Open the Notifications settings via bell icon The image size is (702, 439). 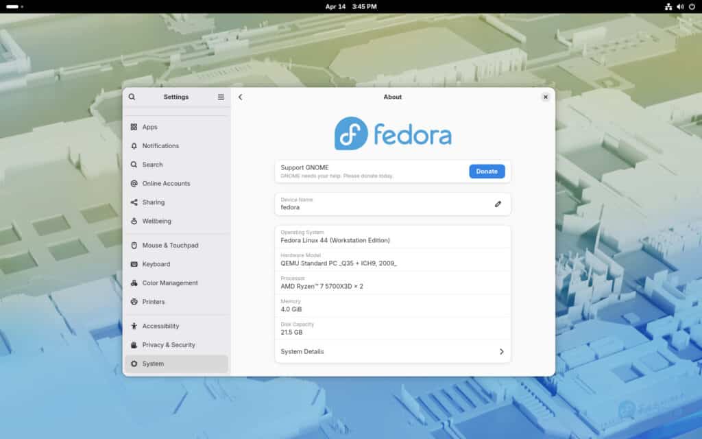tap(134, 145)
